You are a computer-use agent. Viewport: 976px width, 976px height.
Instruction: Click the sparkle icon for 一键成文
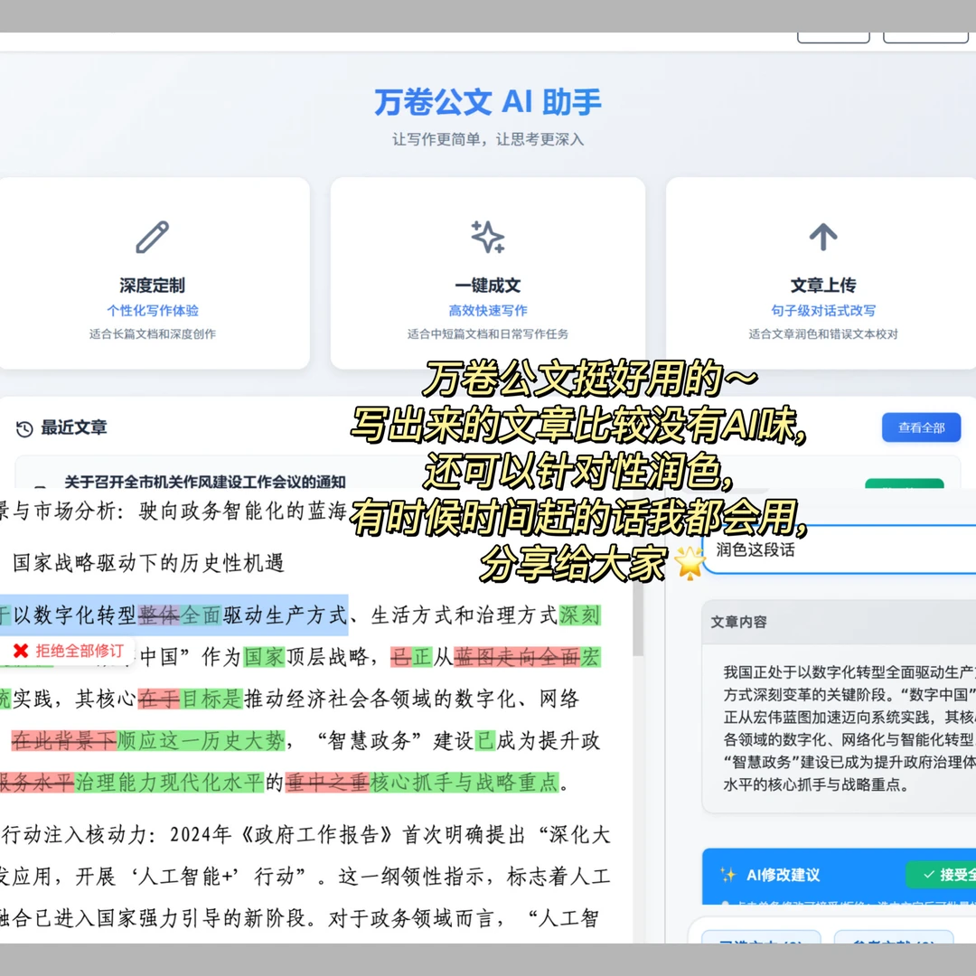coord(487,237)
